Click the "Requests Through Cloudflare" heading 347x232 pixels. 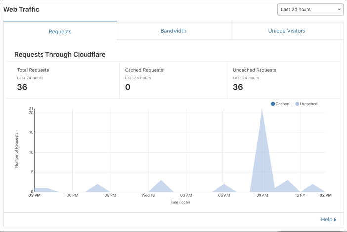[x=60, y=54]
